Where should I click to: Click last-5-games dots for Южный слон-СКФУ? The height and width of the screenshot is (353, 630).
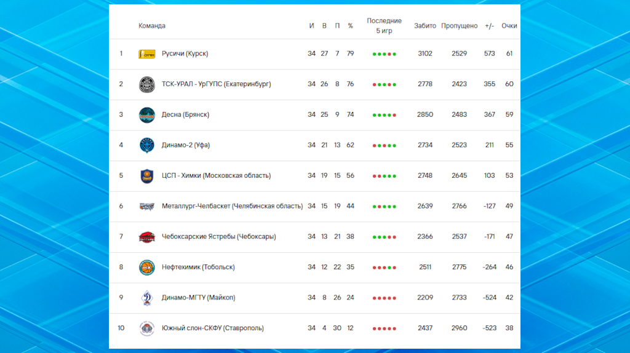tap(384, 329)
